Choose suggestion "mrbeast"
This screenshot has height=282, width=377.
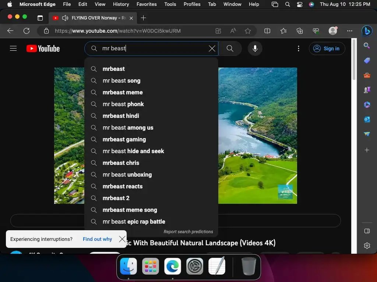151,69
